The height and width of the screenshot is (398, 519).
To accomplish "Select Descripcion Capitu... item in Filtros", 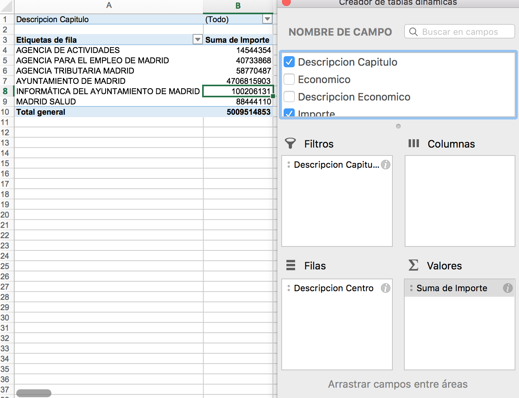I will (337, 165).
